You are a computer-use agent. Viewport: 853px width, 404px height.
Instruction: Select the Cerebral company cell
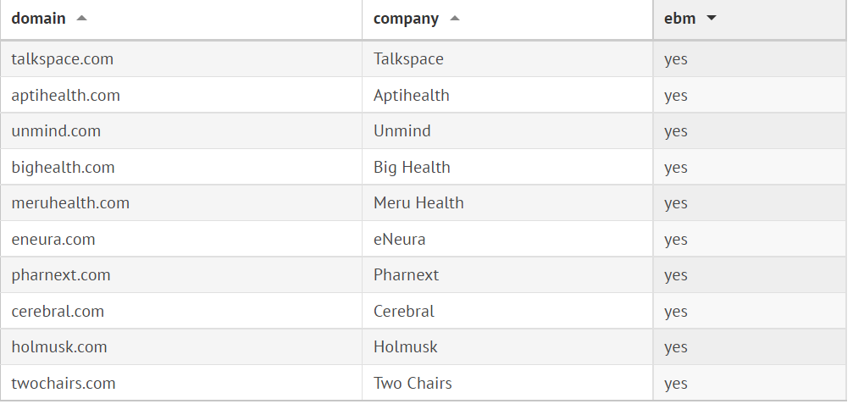click(x=404, y=311)
